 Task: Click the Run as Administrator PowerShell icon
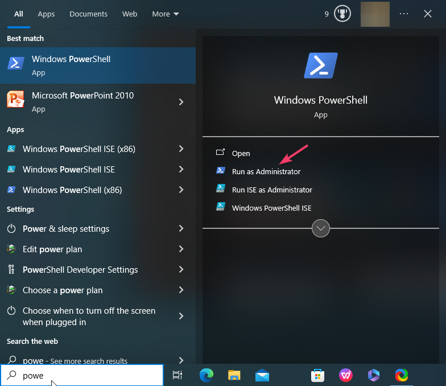coord(221,171)
